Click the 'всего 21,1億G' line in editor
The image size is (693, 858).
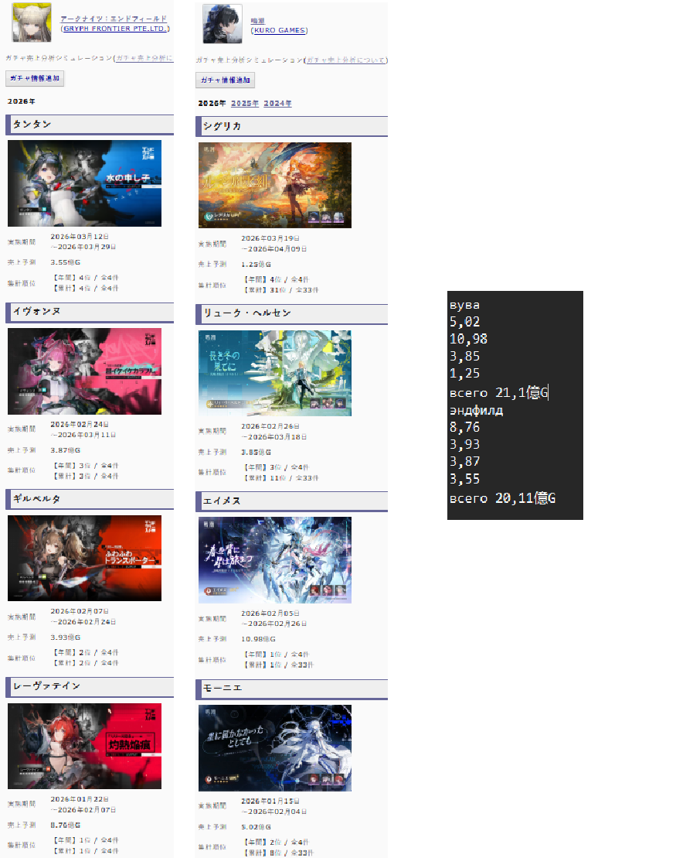(498, 392)
